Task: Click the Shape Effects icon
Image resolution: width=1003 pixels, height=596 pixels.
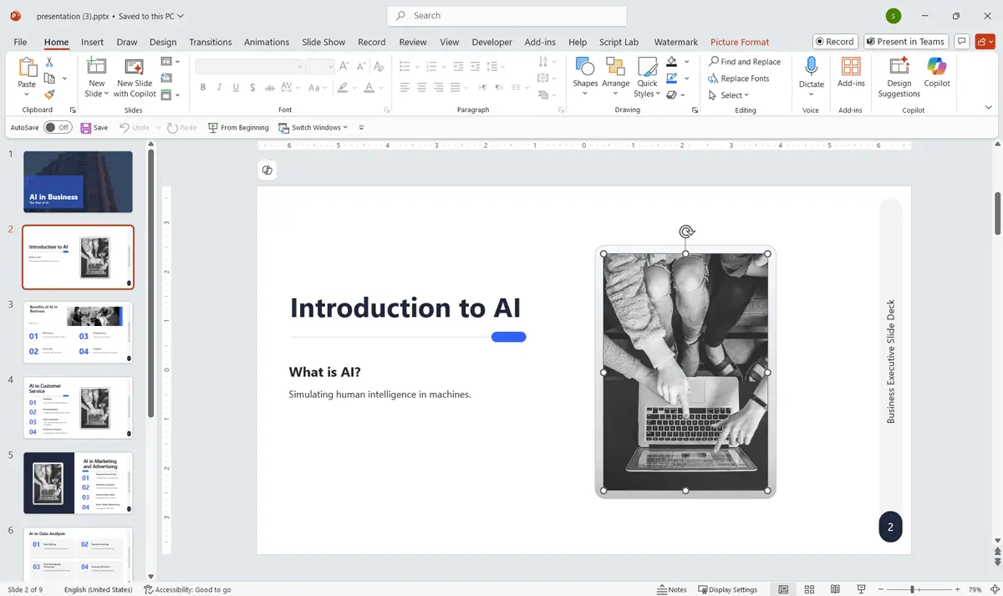Action: (671, 94)
